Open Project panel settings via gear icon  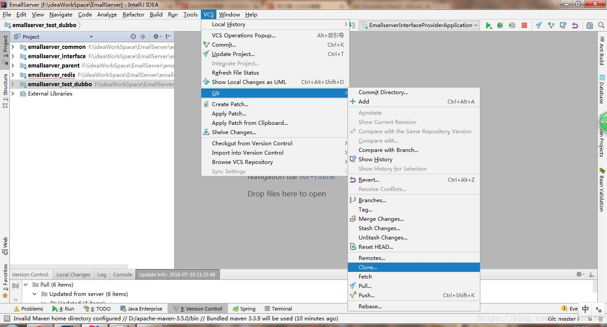coord(156,37)
